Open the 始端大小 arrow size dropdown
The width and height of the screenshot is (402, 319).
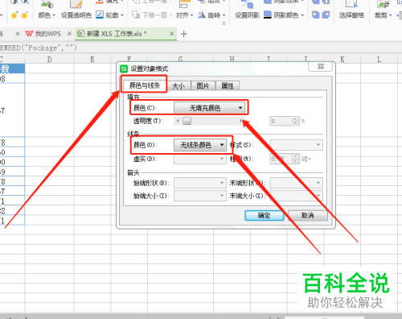click(200, 196)
